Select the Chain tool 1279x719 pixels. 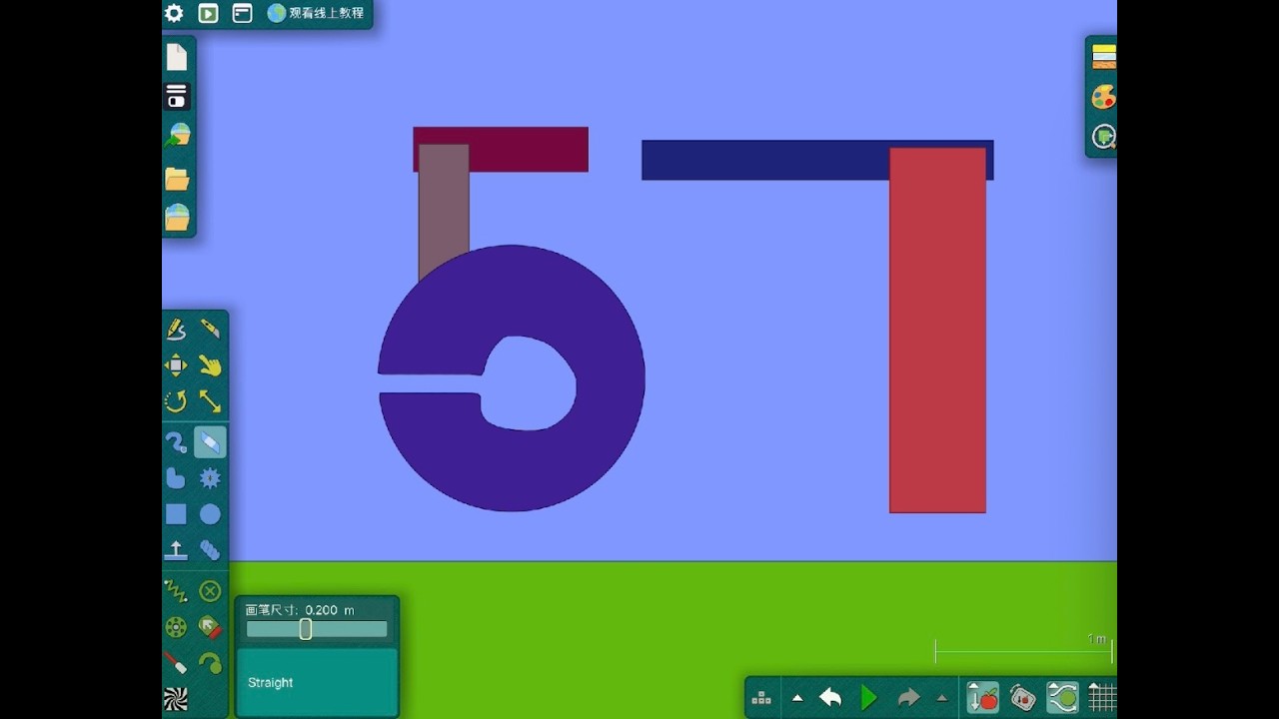[210, 549]
